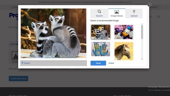The width and height of the screenshot is (170, 96).
Task: Click the Create My Game button
Action: [18, 78]
